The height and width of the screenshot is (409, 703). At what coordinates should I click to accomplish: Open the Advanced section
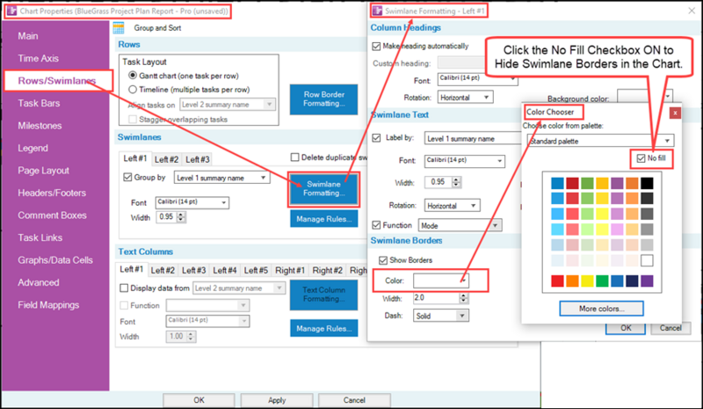[39, 283]
